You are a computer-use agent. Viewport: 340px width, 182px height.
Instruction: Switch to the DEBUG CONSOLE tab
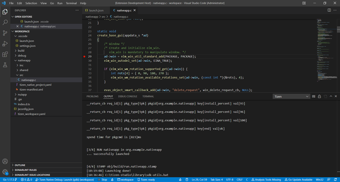[128, 96]
